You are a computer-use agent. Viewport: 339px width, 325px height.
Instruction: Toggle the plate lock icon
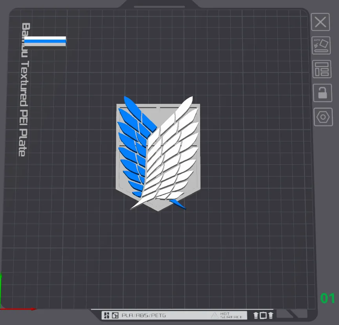click(323, 93)
